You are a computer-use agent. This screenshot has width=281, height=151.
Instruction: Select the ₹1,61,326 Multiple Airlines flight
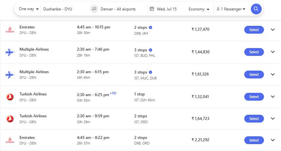[254, 75]
